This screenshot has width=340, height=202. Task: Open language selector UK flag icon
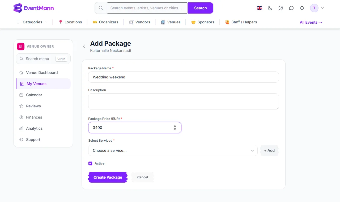coord(260,8)
